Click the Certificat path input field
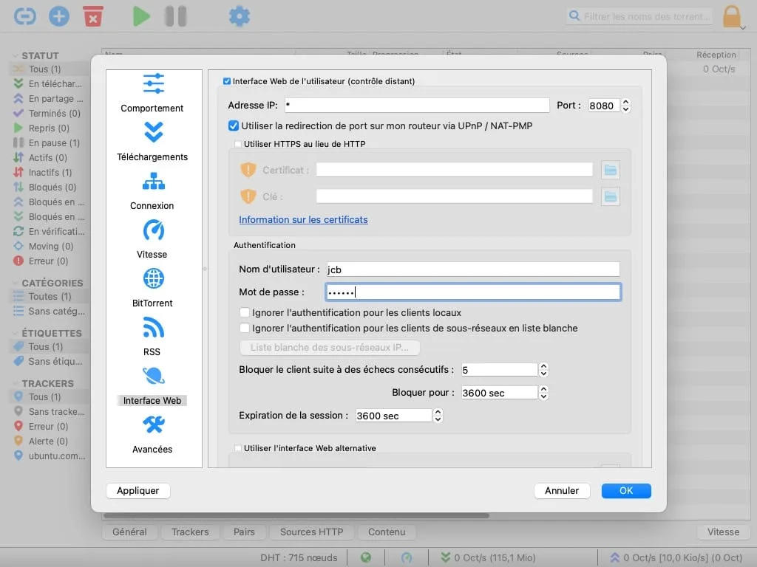This screenshot has height=567, width=757. (455, 169)
